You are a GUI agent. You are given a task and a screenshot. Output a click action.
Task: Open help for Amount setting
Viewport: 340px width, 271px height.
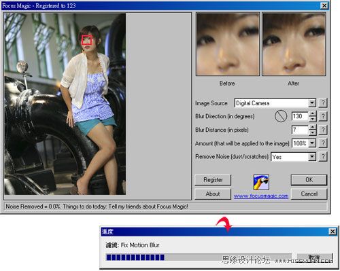[323, 143]
